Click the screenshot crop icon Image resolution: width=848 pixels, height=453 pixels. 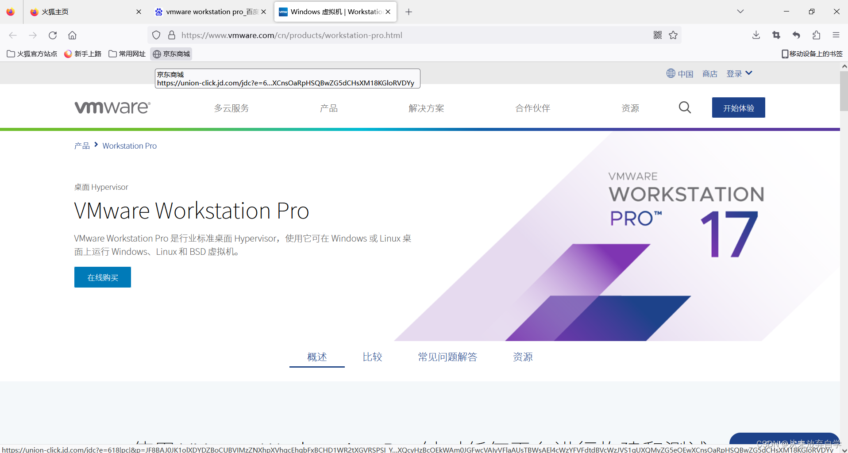click(x=776, y=35)
